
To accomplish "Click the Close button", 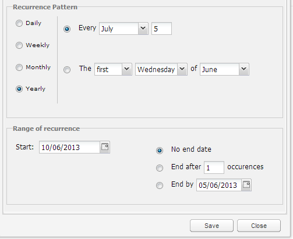I will tap(259, 226).
